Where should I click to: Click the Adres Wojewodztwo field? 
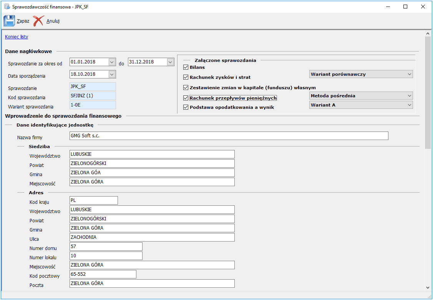coord(152,210)
